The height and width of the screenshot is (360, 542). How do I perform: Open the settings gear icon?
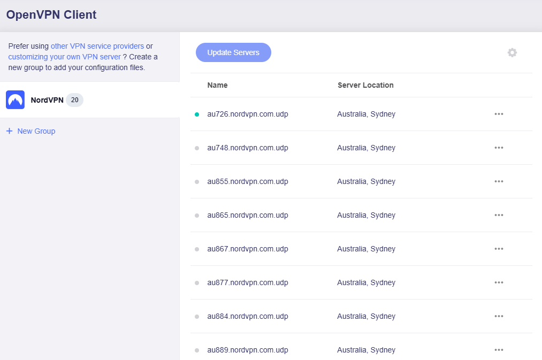512,52
